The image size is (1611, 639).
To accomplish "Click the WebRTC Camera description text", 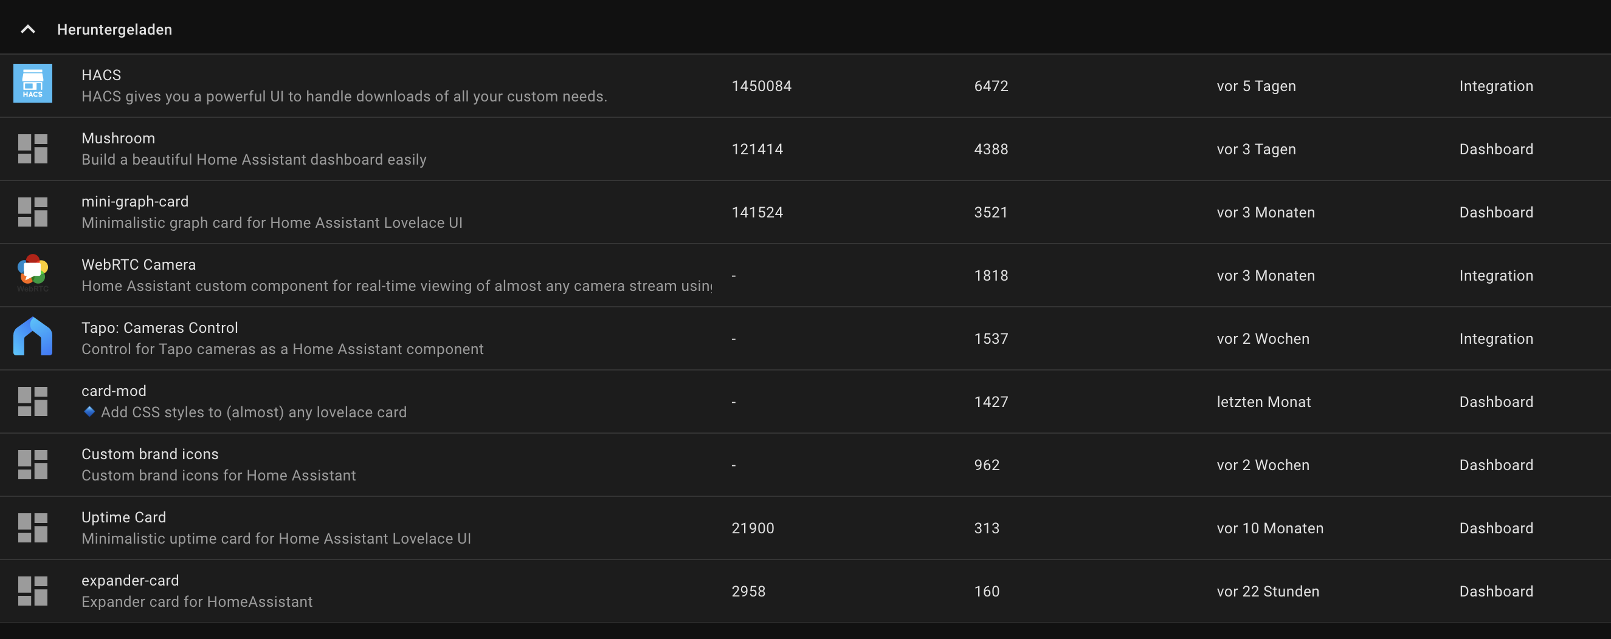I will click(396, 285).
